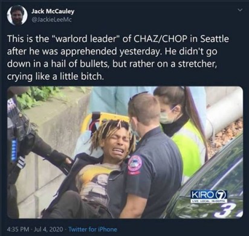Open the attached news photo
Viewport: 249px width, 236px height.
pyautogui.click(x=125, y=152)
